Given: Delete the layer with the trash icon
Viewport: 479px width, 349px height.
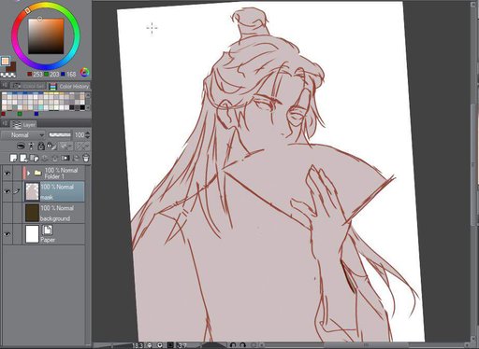Looking at the screenshot, I should pyautogui.click(x=86, y=158).
